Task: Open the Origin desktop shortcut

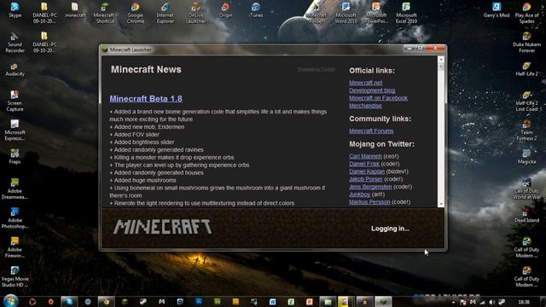Action: (225, 9)
